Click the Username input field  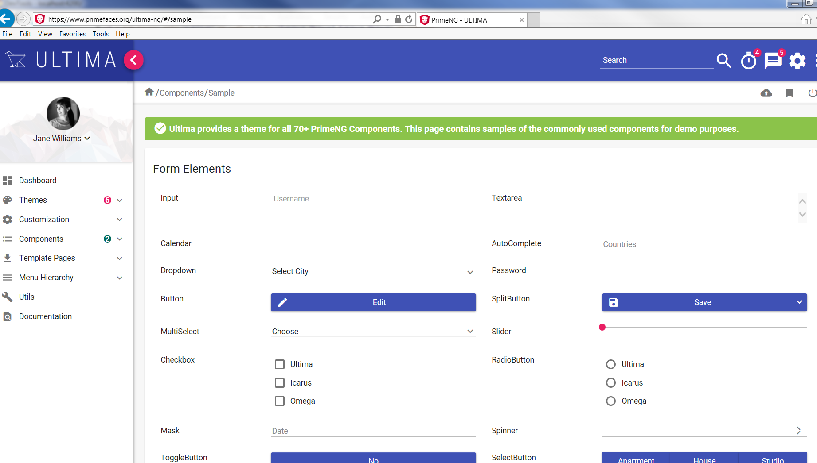tap(373, 199)
